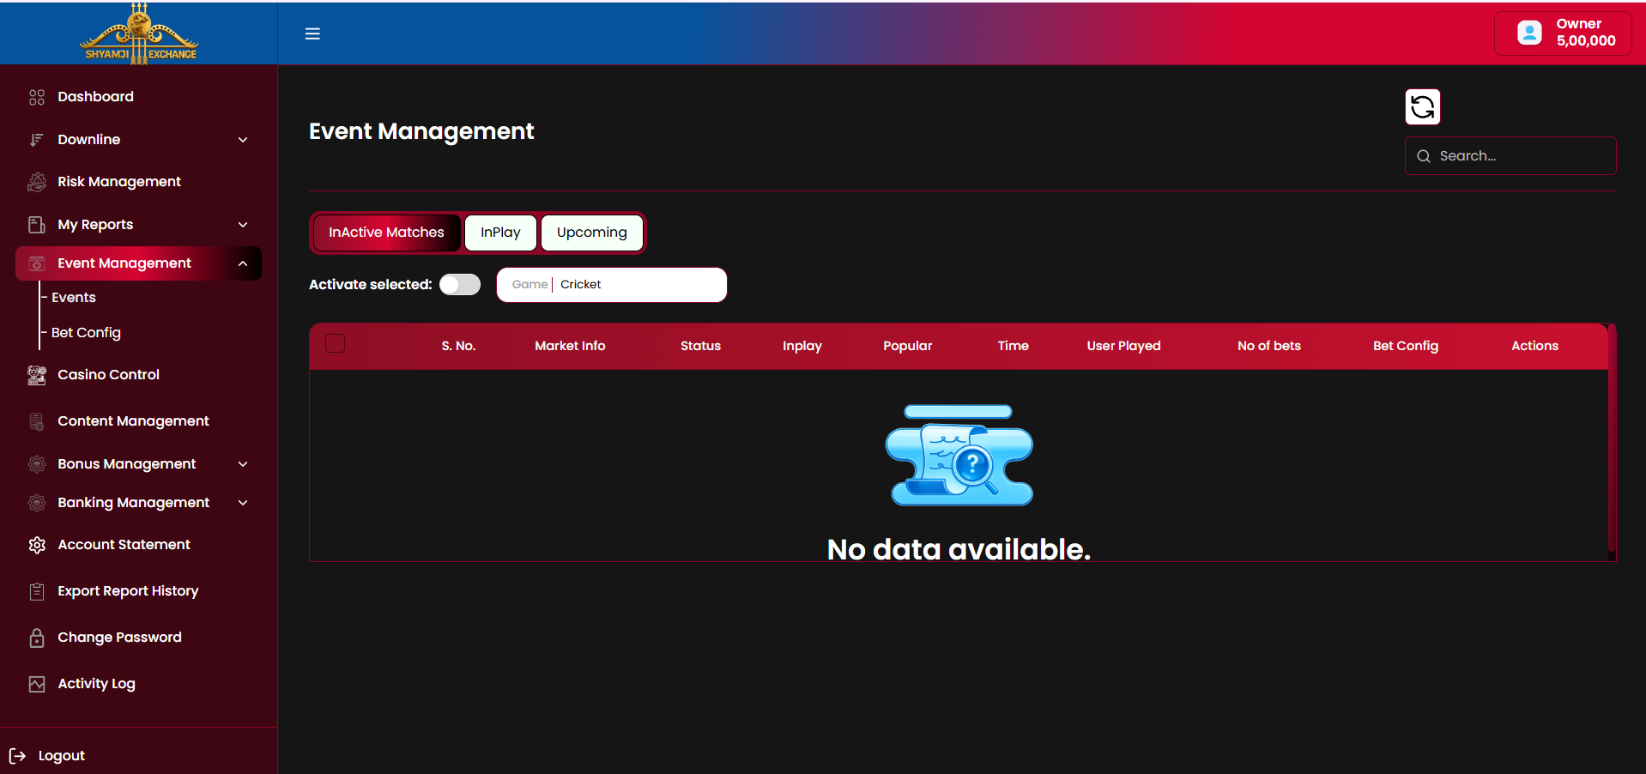
Task: Click the Bonus Management icon
Action: tap(37, 464)
